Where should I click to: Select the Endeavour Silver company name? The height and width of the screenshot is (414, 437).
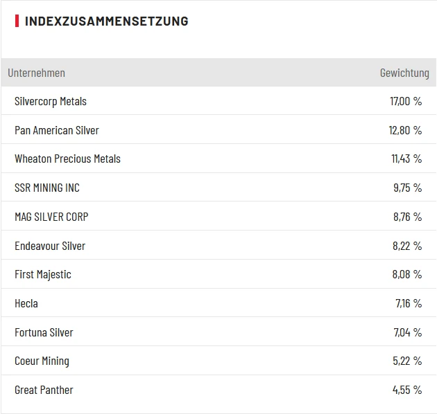pos(50,246)
